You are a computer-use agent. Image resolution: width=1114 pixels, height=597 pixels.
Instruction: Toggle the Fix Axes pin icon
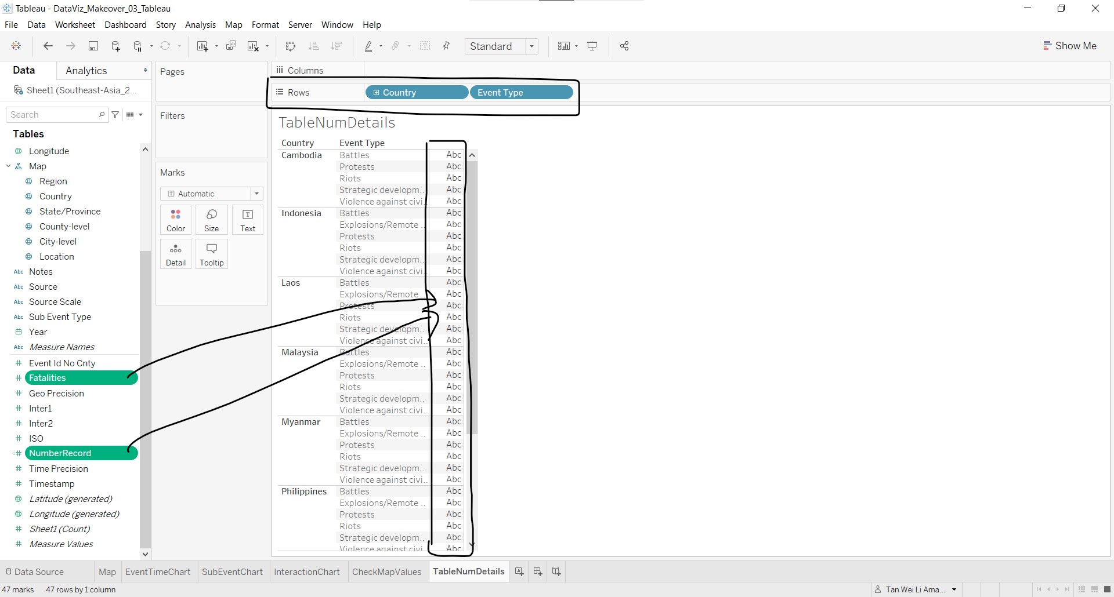pos(446,46)
